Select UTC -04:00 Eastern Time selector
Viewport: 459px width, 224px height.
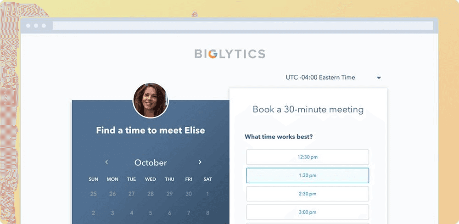320,78
